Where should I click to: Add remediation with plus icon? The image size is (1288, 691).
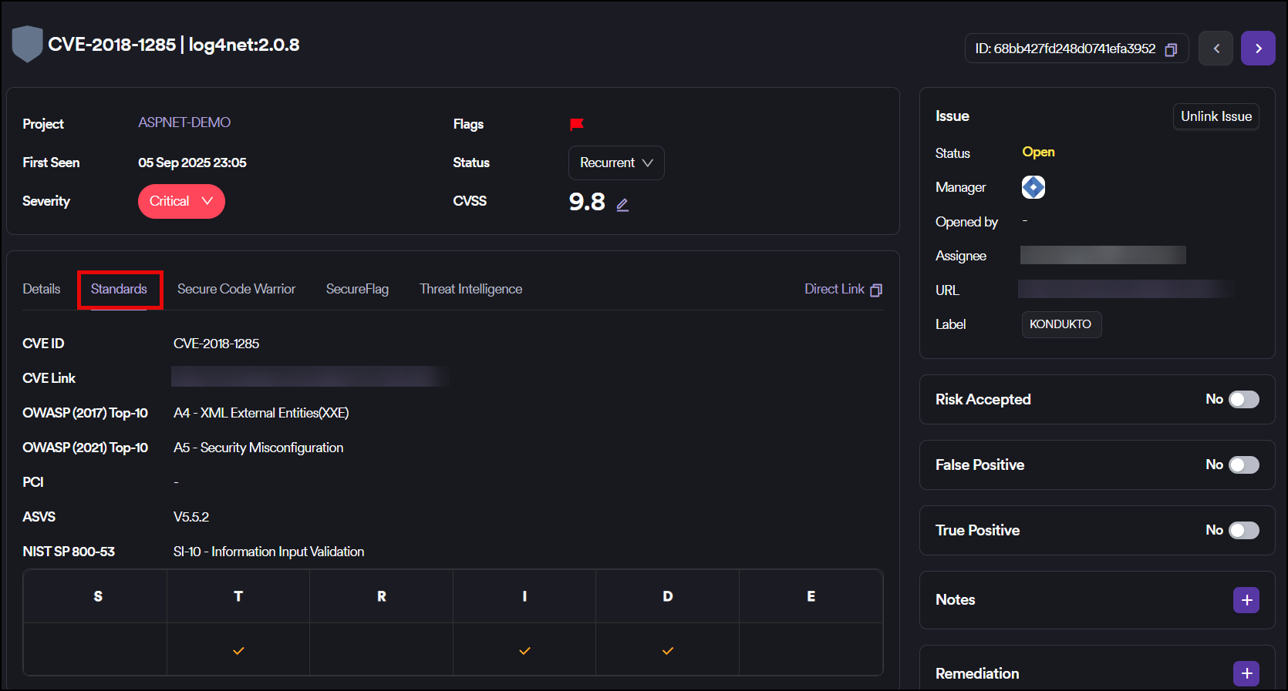coord(1246,673)
